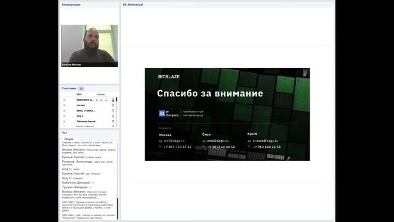Click the envelope icon next to msk@dagc.ru

tap(161, 141)
